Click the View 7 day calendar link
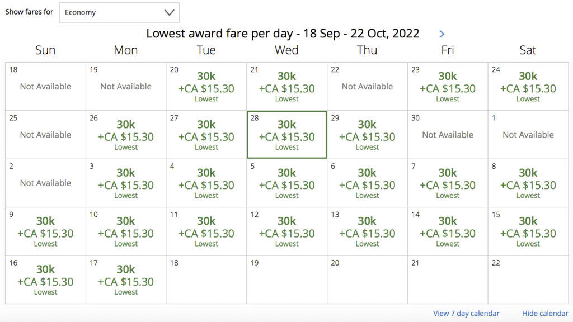573x322 pixels. pos(466,314)
